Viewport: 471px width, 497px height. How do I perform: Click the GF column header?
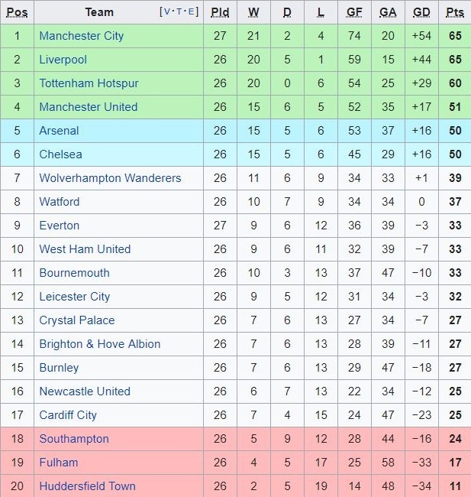[x=354, y=12]
